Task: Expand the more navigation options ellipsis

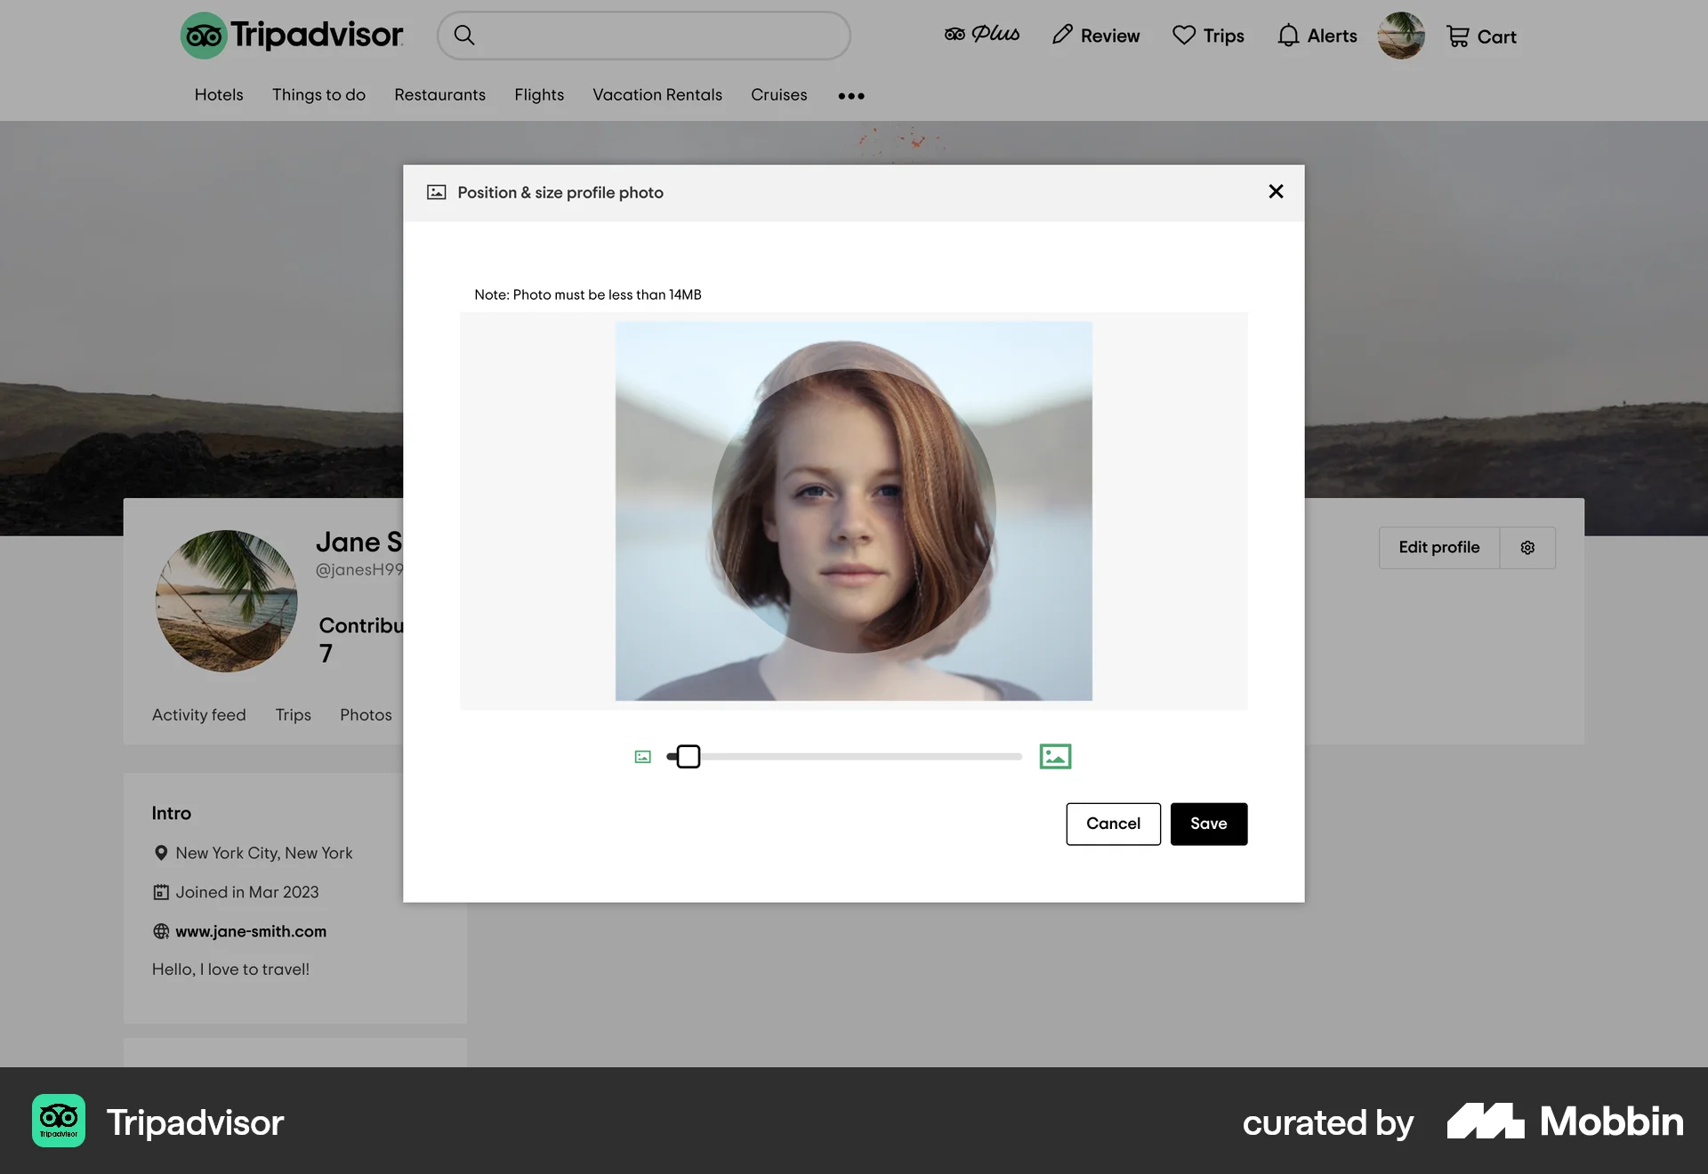Action: pos(851,95)
